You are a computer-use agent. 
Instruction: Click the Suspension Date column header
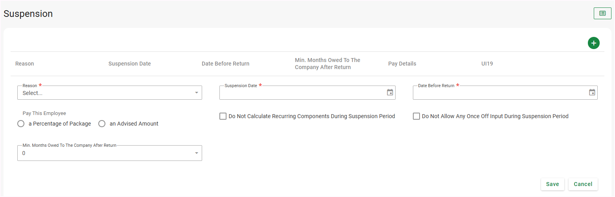(x=129, y=64)
